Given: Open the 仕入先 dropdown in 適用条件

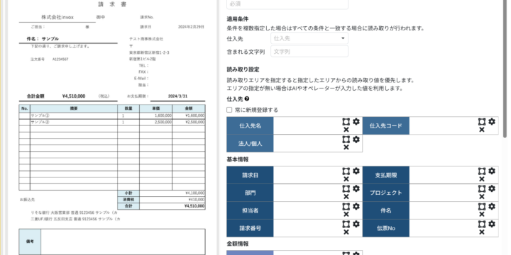Looking at the screenshot, I should [309, 38].
